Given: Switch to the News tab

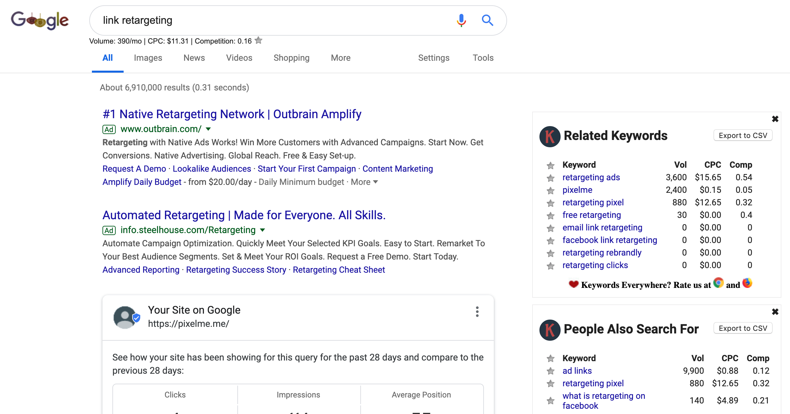Looking at the screenshot, I should [194, 58].
